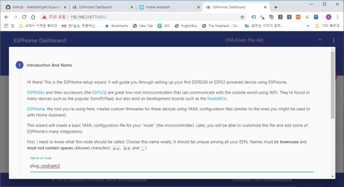The image size is (344, 187).
Task: Close the Home Assistant tab
Action: (198, 7)
